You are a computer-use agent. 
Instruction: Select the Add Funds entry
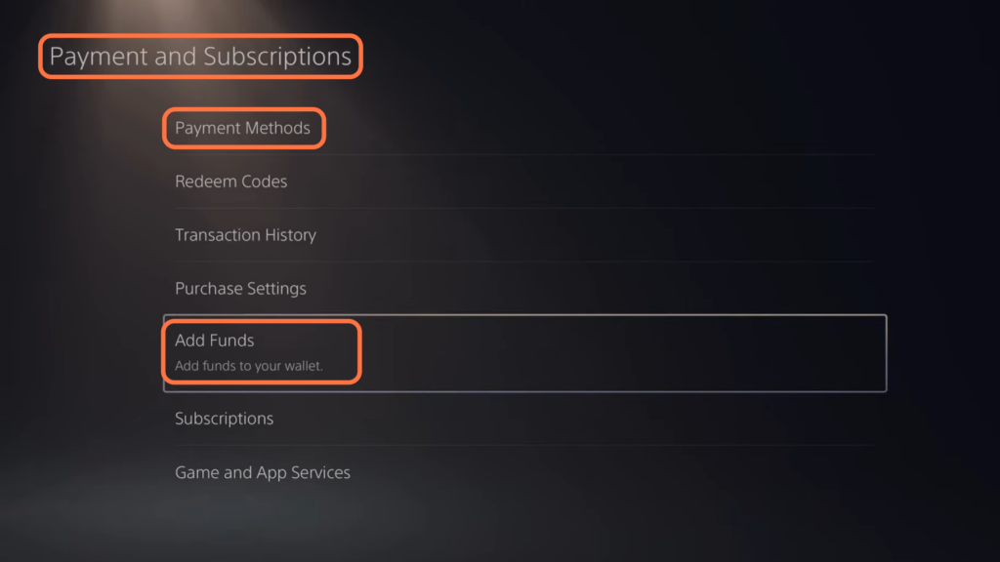coord(524,353)
